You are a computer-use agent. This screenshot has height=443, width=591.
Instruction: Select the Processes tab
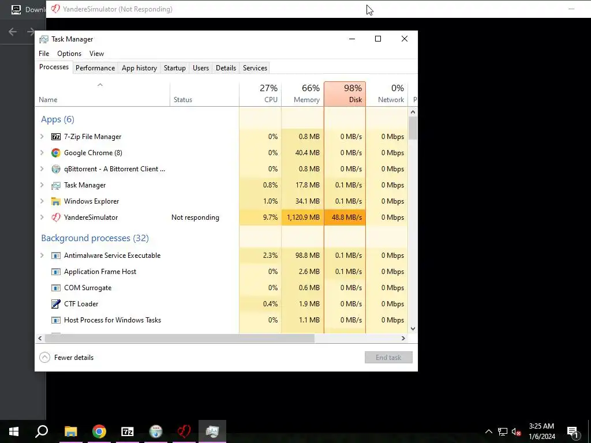[x=54, y=67]
